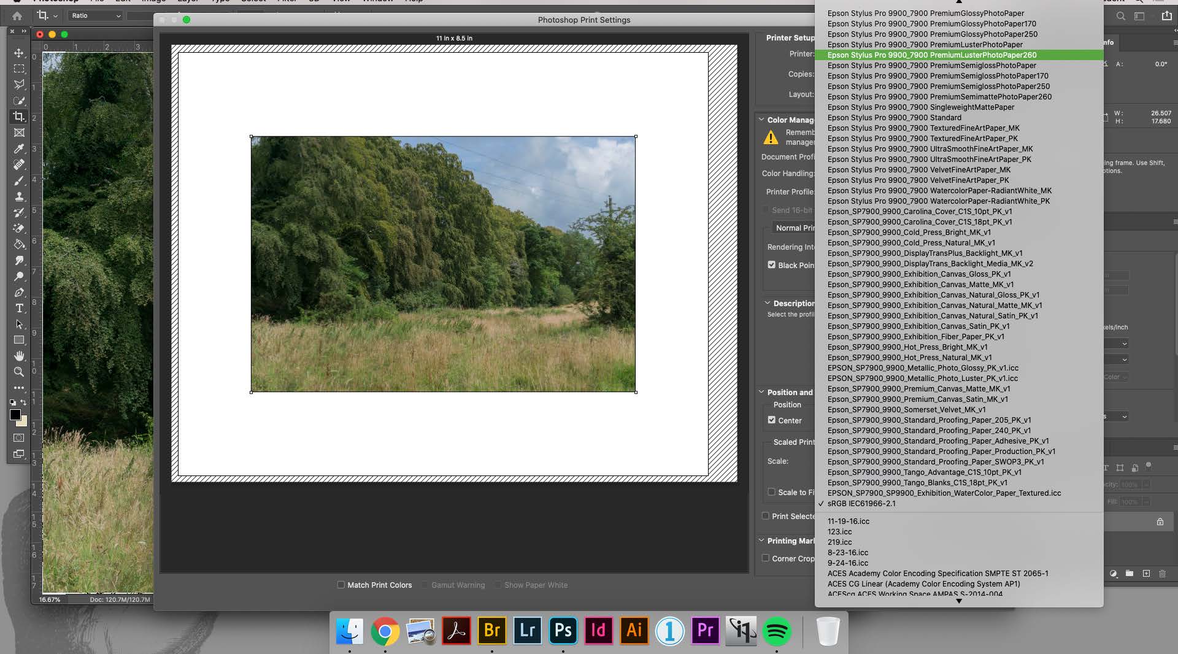Screen dimensions: 1178x654
Task: Collapse the Color Management section
Action: pyautogui.click(x=761, y=120)
